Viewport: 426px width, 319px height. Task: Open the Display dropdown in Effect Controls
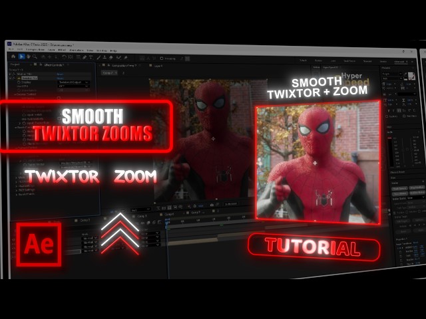click(x=74, y=82)
